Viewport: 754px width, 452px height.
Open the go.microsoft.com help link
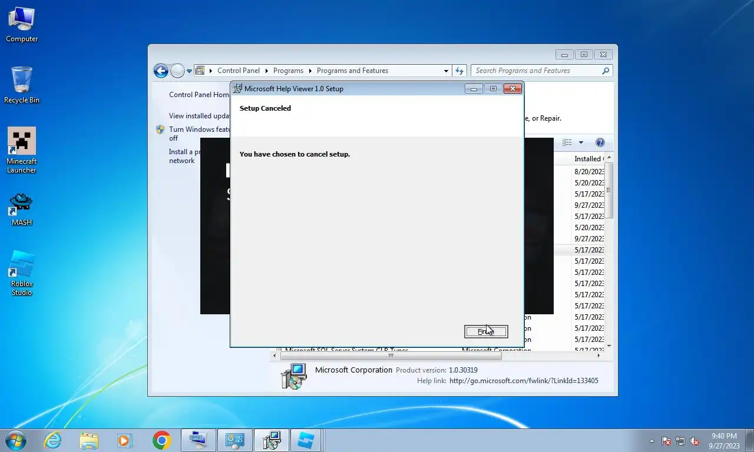coord(524,381)
